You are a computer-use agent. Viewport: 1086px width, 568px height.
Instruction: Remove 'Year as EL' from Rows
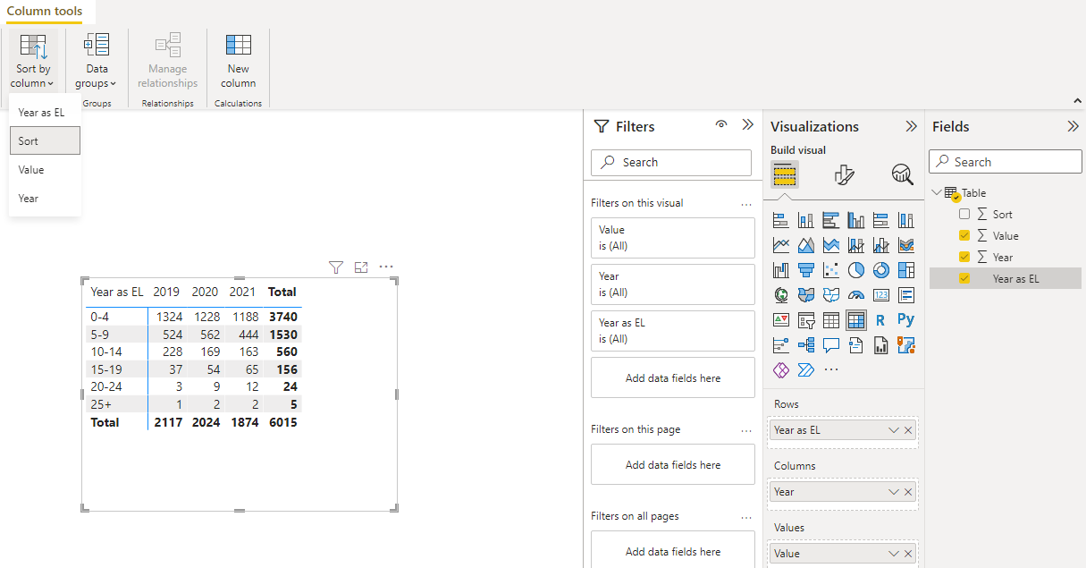coord(908,430)
